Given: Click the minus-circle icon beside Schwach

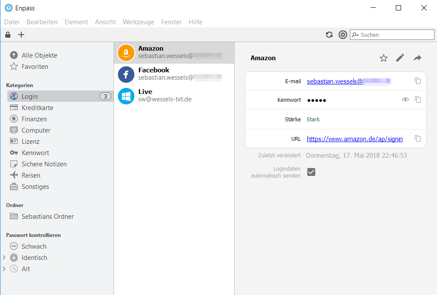Looking at the screenshot, I should click(14, 246).
